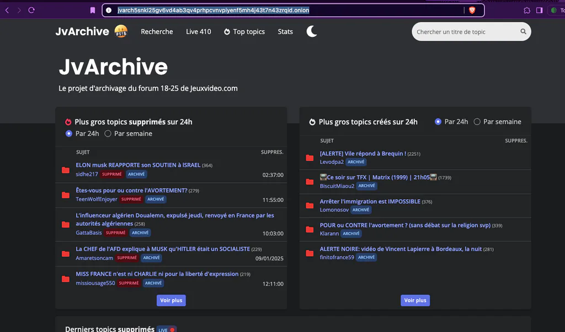Click folder icon beside Matrix TFX topic
565x332 pixels.
pyautogui.click(x=310, y=182)
